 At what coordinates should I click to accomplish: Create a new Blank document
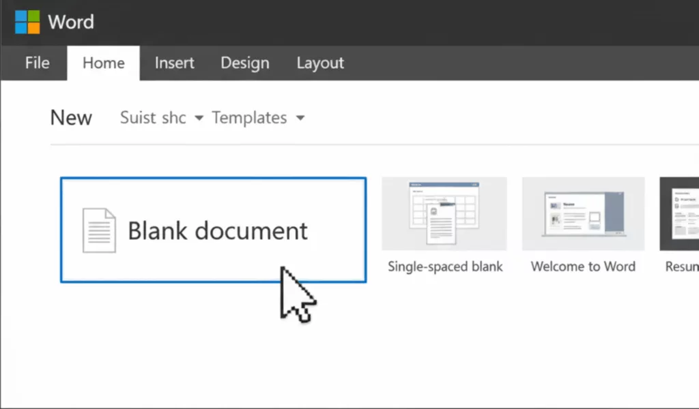214,230
